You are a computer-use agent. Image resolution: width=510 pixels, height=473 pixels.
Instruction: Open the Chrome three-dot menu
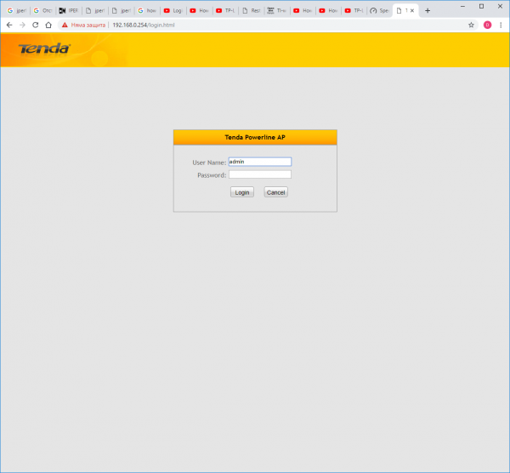coord(501,25)
